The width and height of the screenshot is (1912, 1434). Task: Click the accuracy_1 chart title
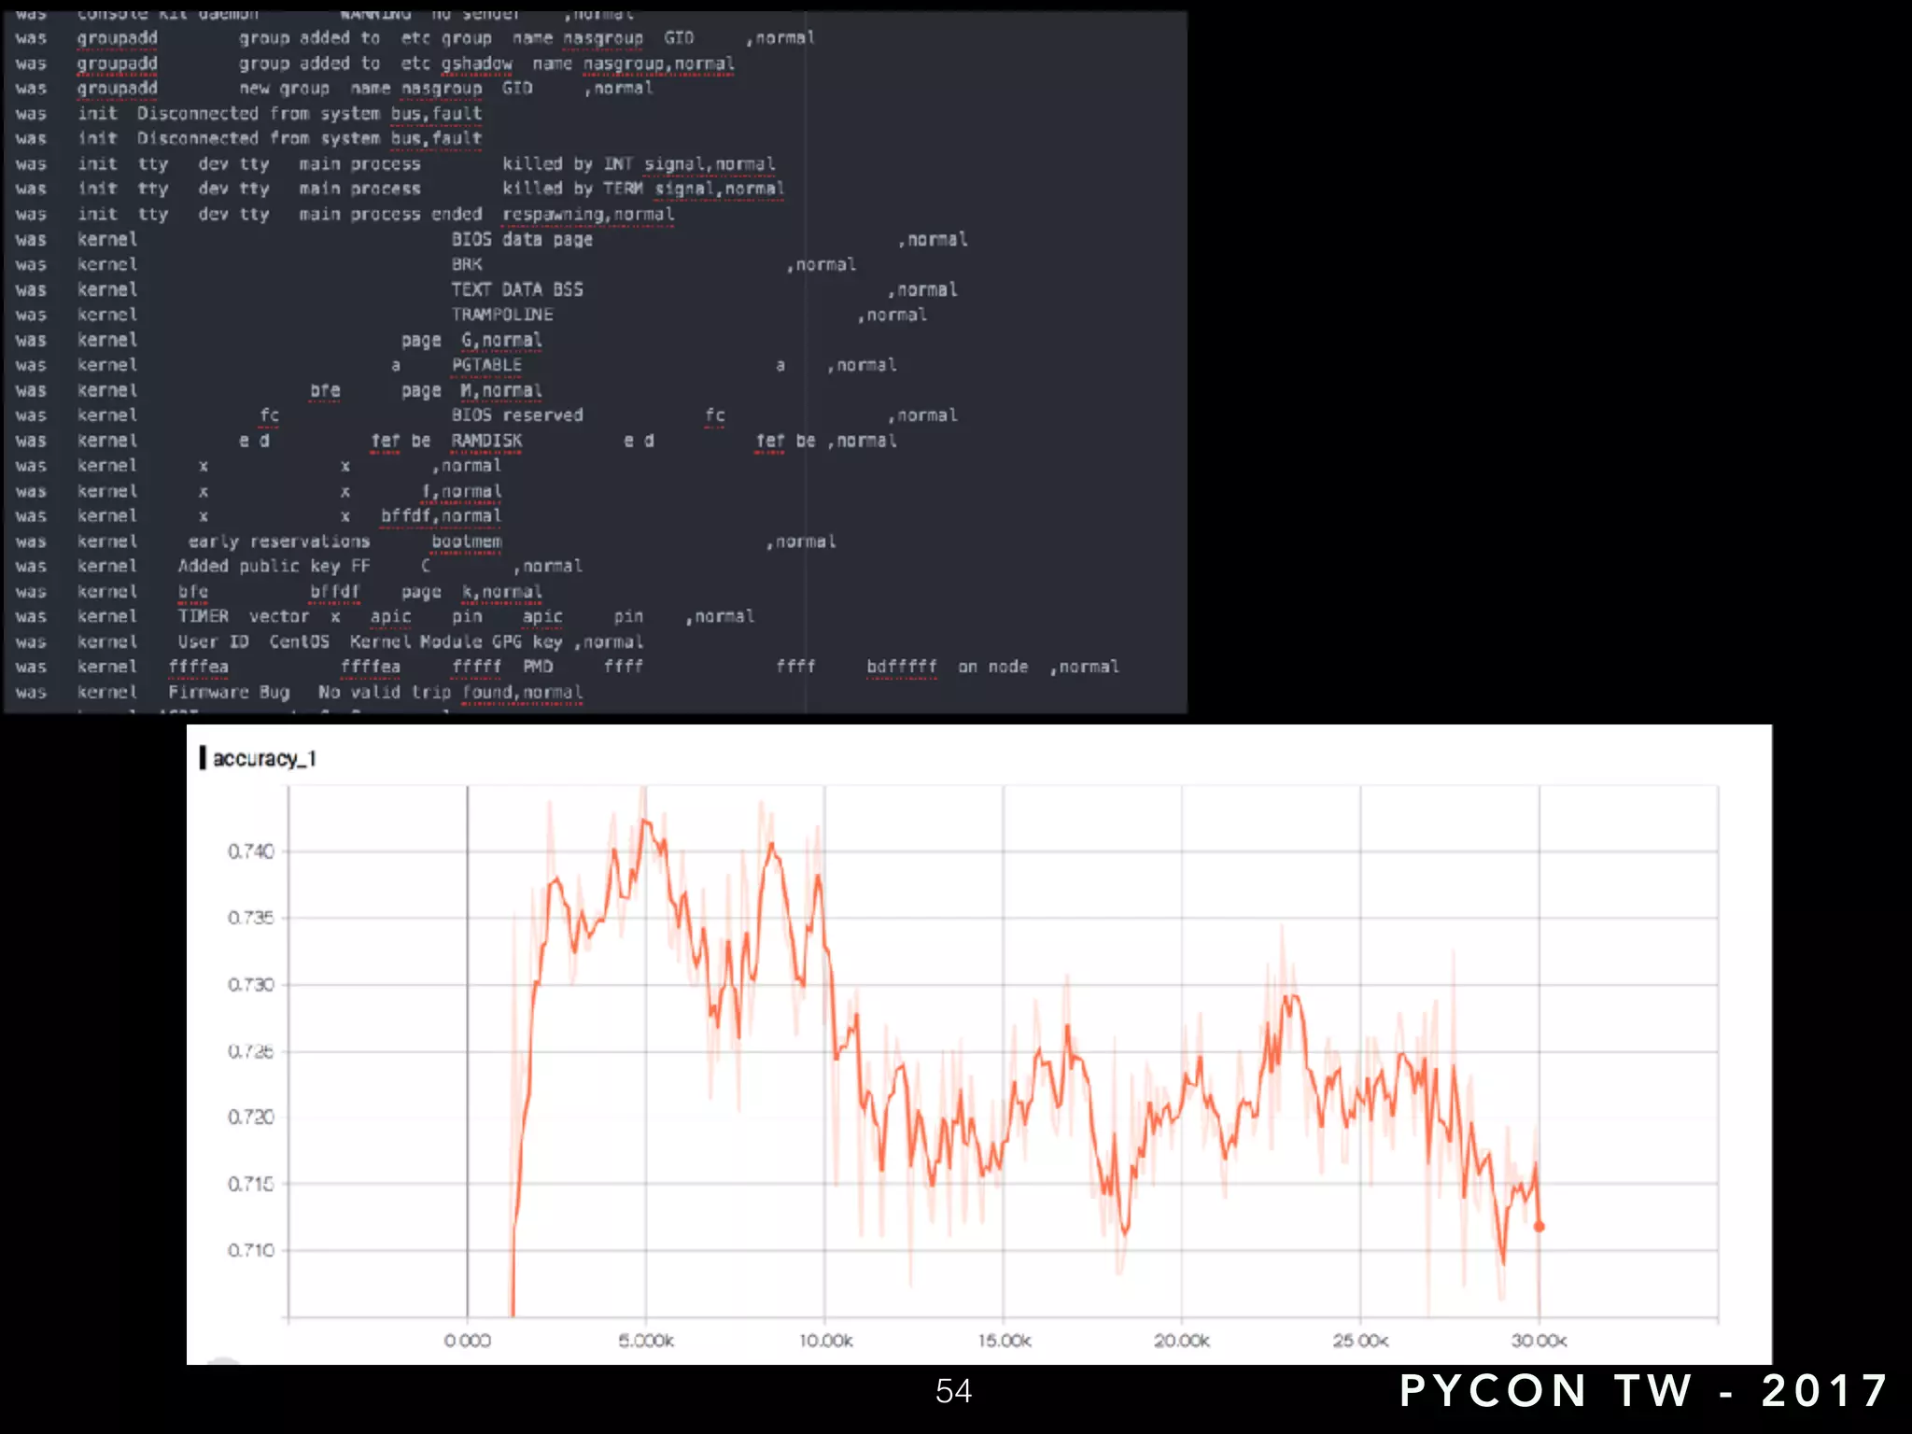pyautogui.click(x=264, y=759)
